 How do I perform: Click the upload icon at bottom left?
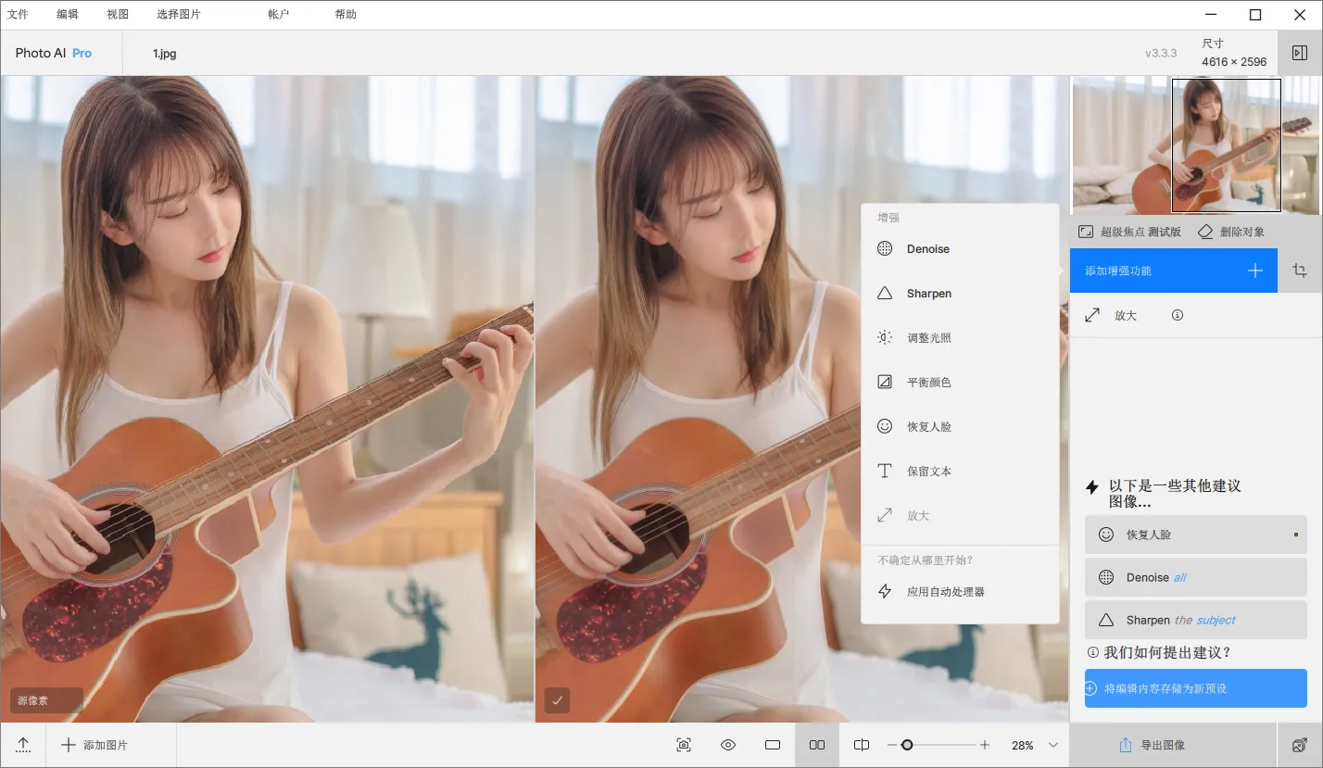(23, 745)
